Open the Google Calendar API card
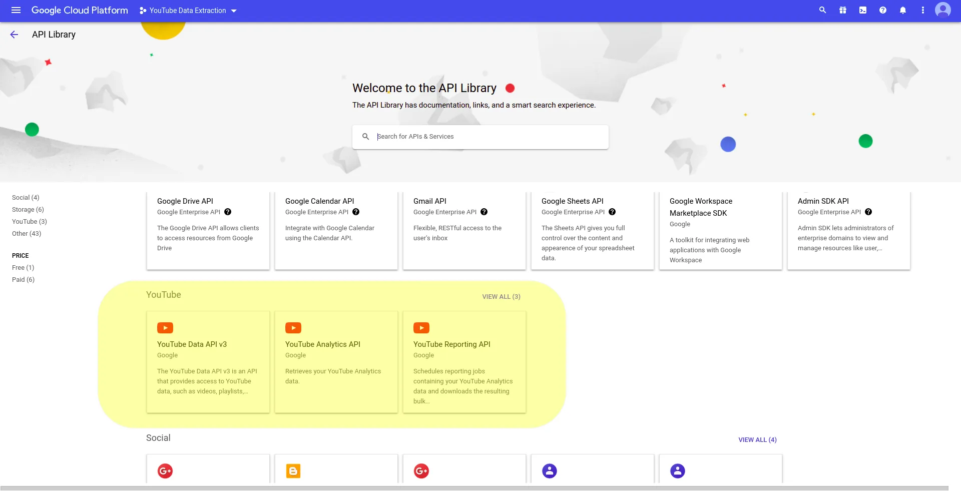The image size is (961, 491). [336, 231]
